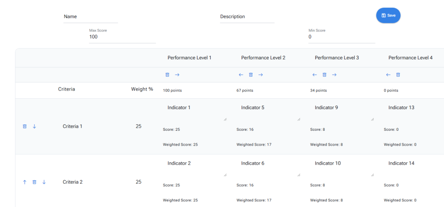Click the Name input field
The height and width of the screenshot is (207, 444).
(x=91, y=17)
